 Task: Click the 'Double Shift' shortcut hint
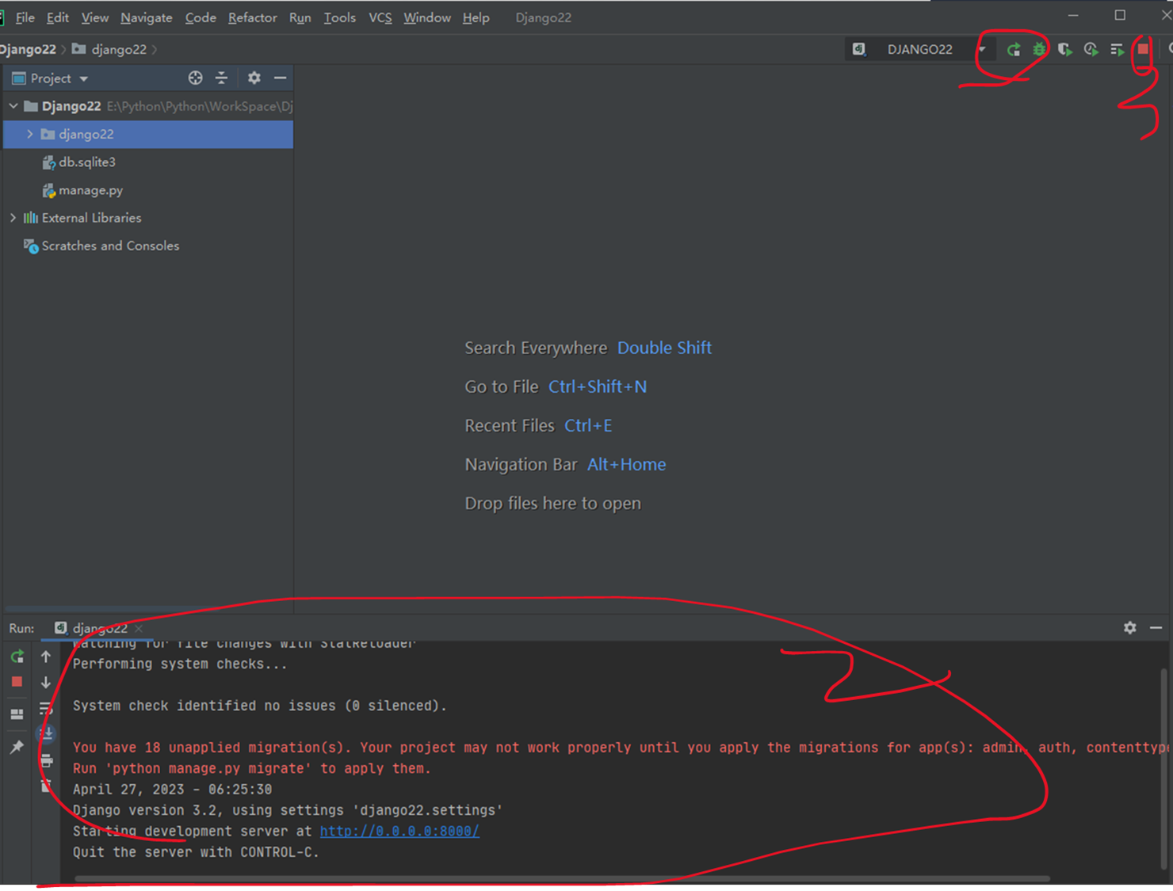(664, 348)
